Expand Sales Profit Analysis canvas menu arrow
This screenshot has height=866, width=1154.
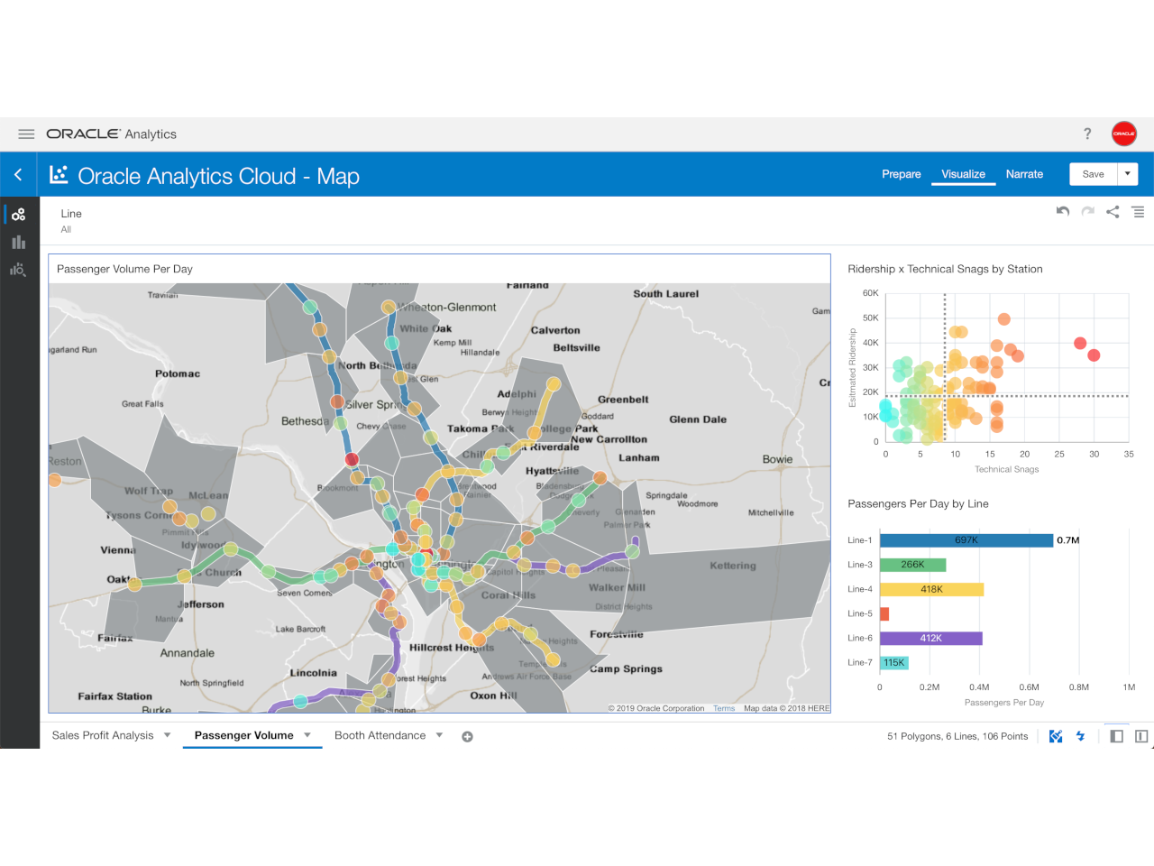coord(167,735)
